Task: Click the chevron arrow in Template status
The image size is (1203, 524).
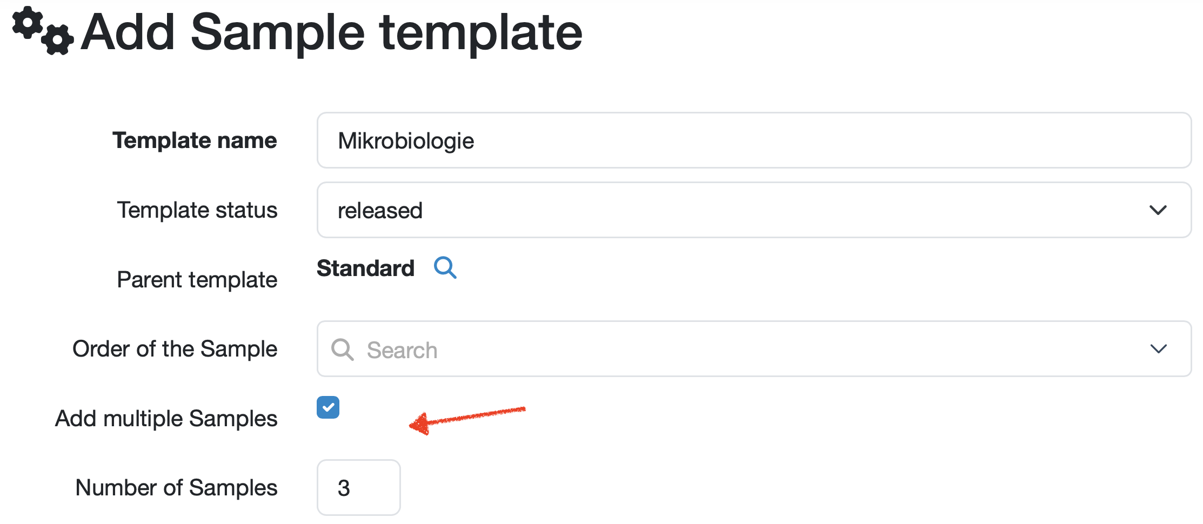Action: 1158,210
